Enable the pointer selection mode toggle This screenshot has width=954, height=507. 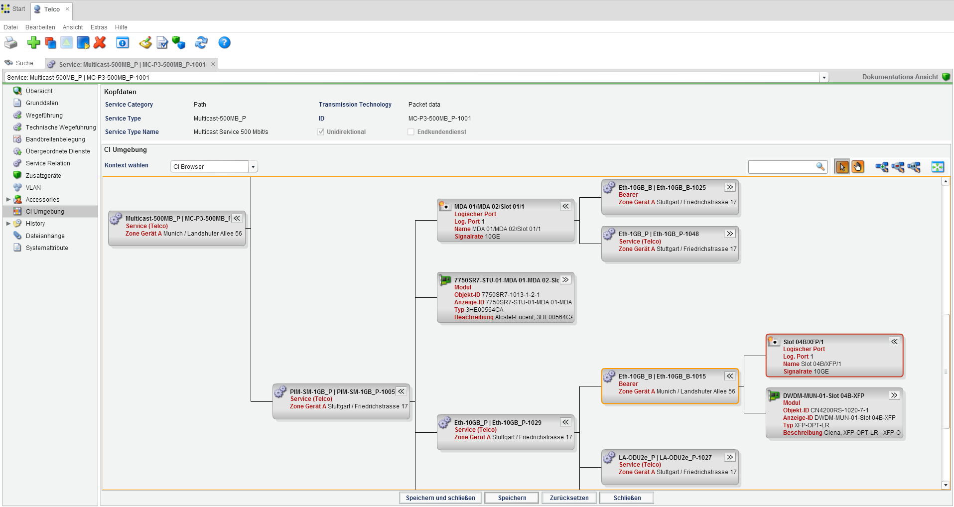click(x=841, y=167)
